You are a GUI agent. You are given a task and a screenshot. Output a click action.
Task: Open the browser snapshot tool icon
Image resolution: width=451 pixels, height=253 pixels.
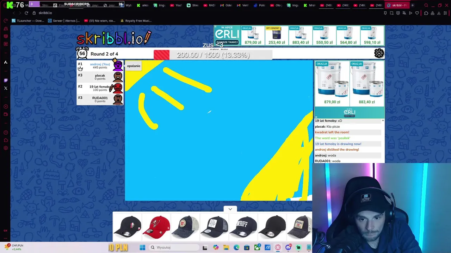(x=391, y=13)
